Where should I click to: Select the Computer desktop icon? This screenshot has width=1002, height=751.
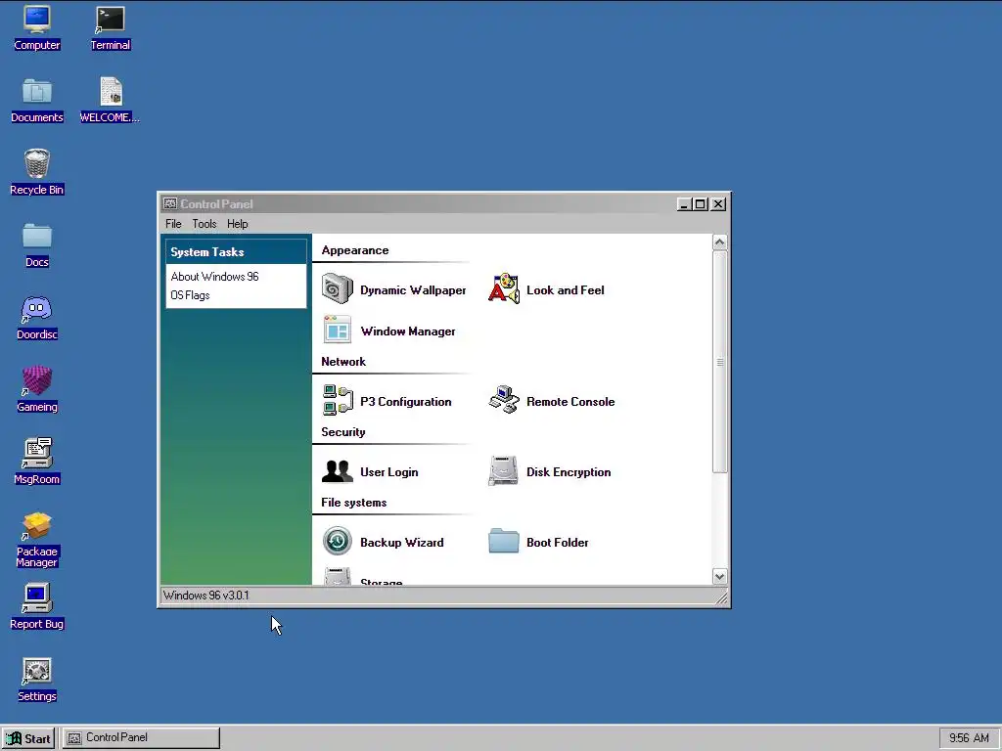pyautogui.click(x=37, y=28)
